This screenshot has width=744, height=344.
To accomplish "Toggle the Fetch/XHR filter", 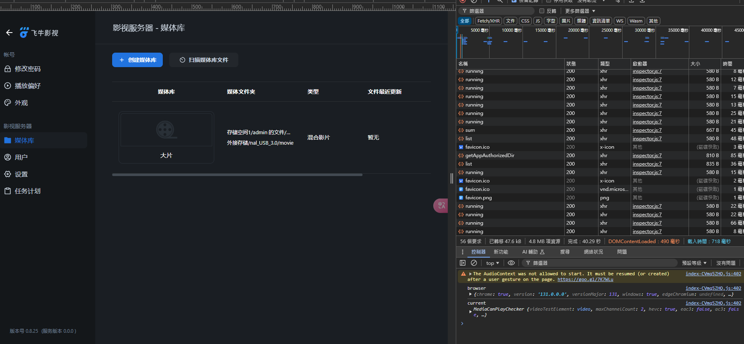I will 488,21.
